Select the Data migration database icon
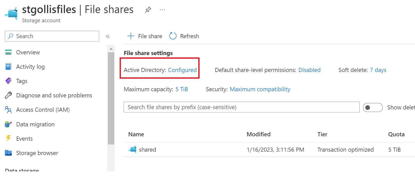This screenshot has height=176, width=415. pos(8,124)
